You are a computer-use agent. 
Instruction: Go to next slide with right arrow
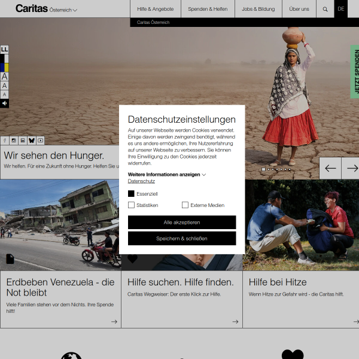[x=351, y=168]
